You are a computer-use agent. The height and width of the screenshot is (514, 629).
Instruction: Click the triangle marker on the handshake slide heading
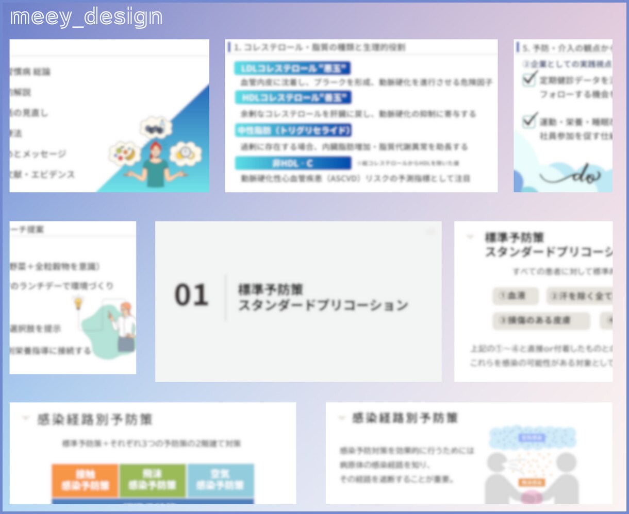[341, 418]
